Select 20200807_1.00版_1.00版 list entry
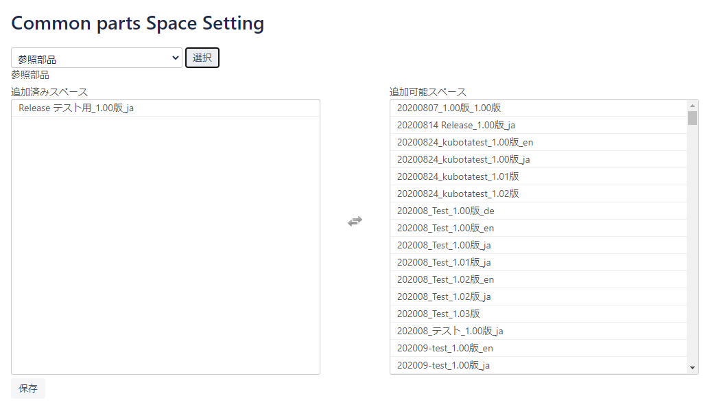 click(x=449, y=108)
